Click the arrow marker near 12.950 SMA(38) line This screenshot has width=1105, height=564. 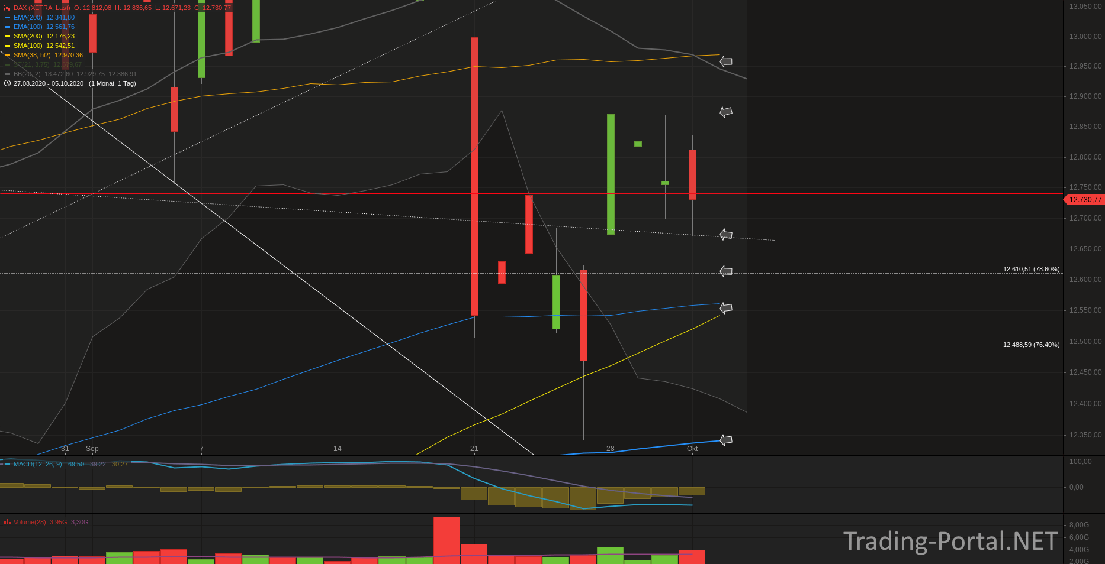726,61
